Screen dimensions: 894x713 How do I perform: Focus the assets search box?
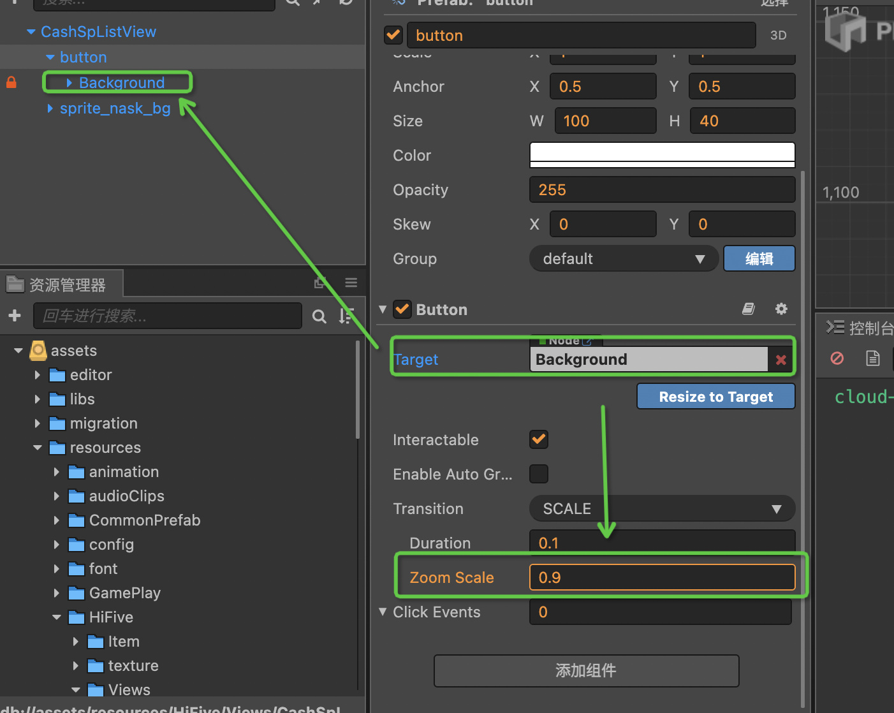pos(168,316)
